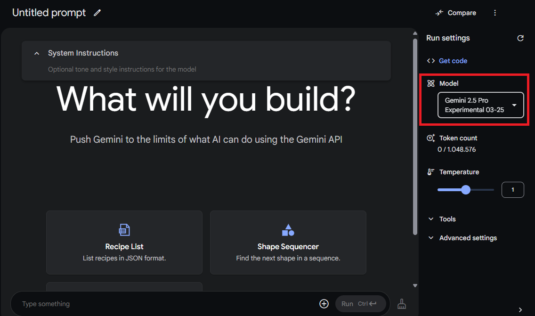535x316 pixels.
Task: Click the Recipe List document icon
Action: pos(124,230)
